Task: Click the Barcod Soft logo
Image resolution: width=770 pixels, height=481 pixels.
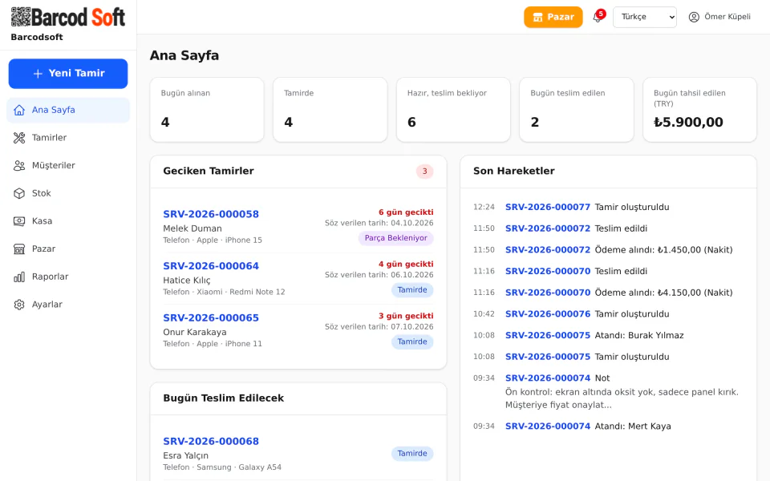Action: pos(67,17)
